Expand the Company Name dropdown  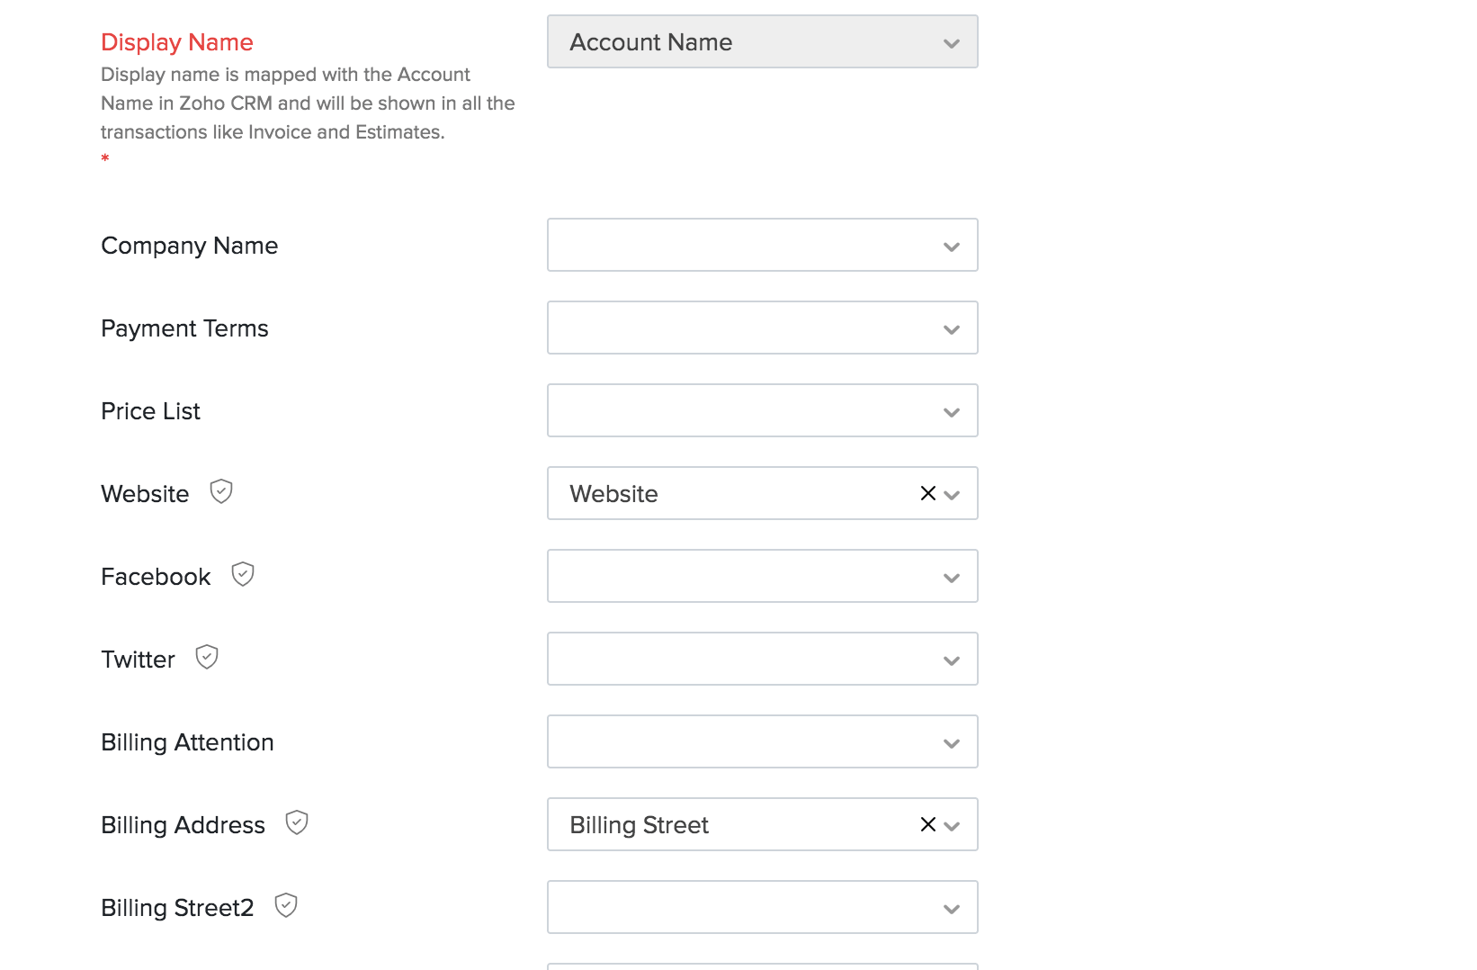pyautogui.click(x=762, y=245)
